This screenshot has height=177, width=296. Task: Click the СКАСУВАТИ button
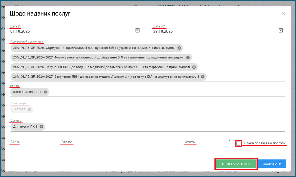272,164
